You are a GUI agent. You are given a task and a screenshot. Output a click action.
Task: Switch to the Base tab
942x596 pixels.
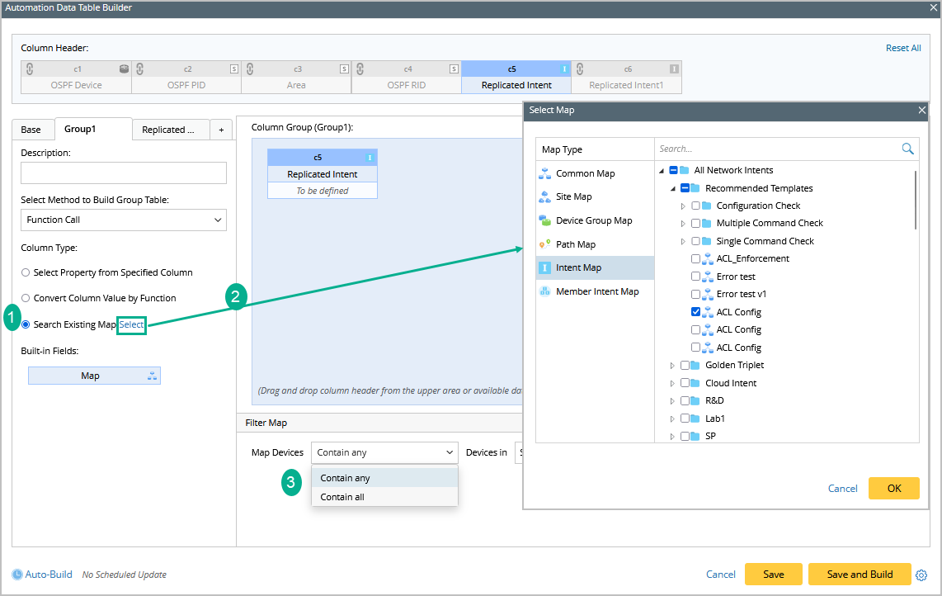[31, 130]
